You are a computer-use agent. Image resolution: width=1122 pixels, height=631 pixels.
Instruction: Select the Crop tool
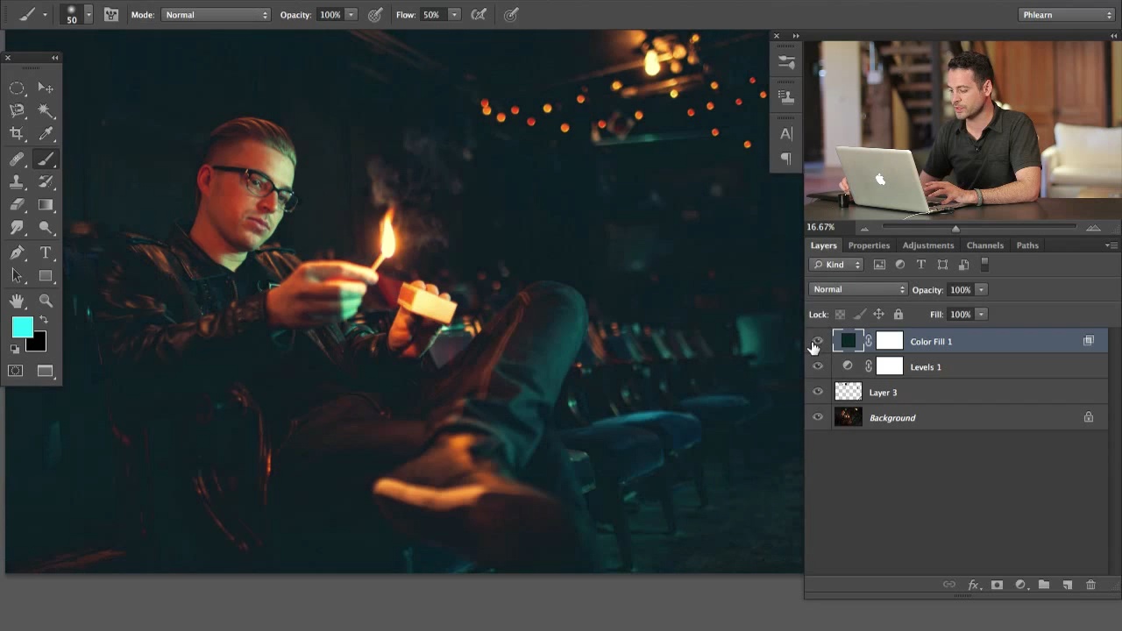(x=17, y=134)
